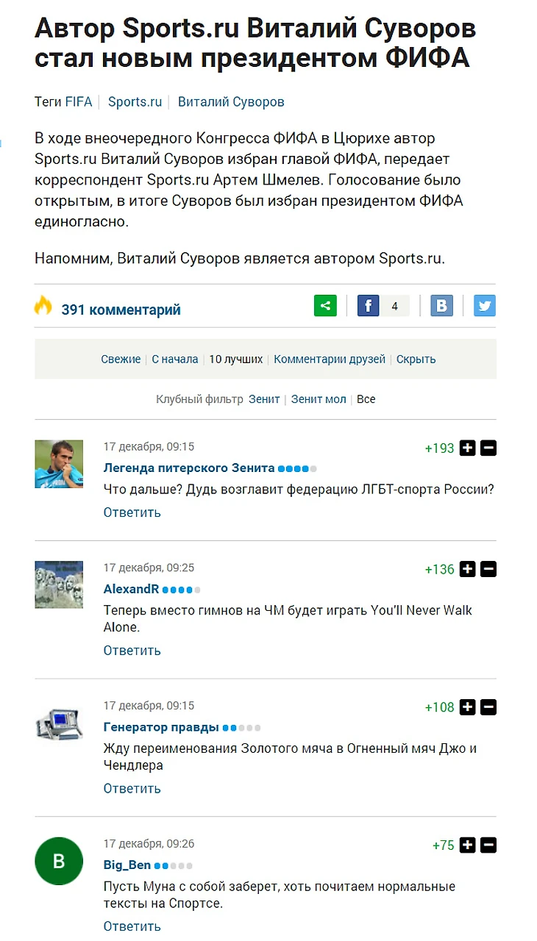Reply to Легенда питерского Зенита comment
The width and height of the screenshot is (537, 941).
132,512
